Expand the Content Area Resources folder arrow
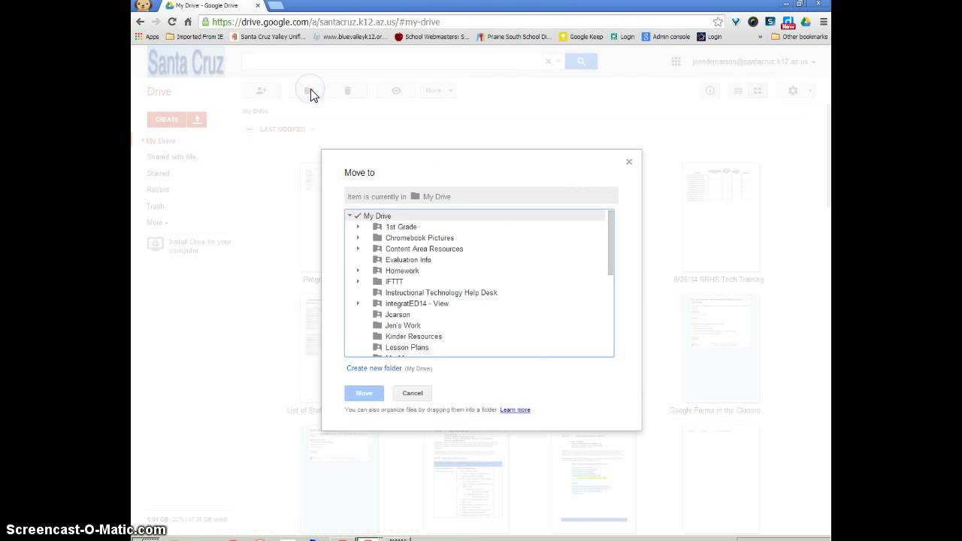The width and height of the screenshot is (962, 541). point(358,249)
